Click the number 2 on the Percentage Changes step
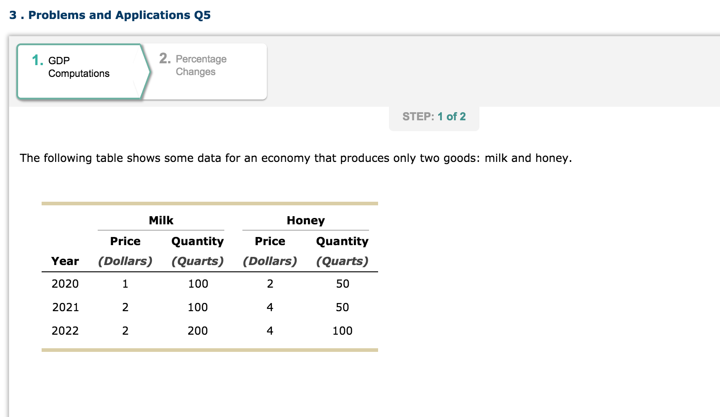 pos(164,58)
